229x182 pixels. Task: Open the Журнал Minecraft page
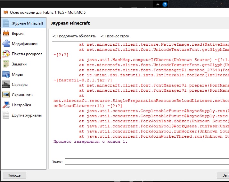pyautogui.click(x=24, y=23)
